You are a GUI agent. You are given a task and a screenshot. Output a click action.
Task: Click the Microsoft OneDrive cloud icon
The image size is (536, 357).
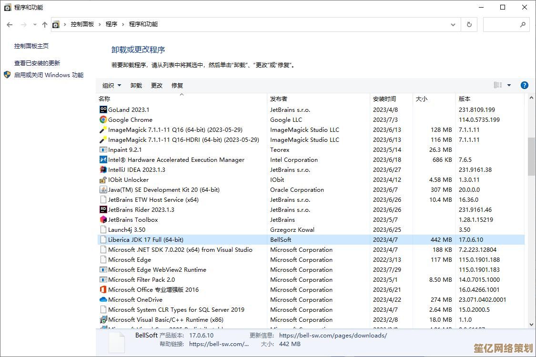point(103,300)
